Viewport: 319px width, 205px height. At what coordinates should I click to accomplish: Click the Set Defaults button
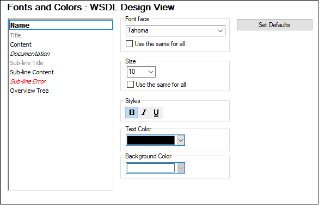tap(274, 25)
